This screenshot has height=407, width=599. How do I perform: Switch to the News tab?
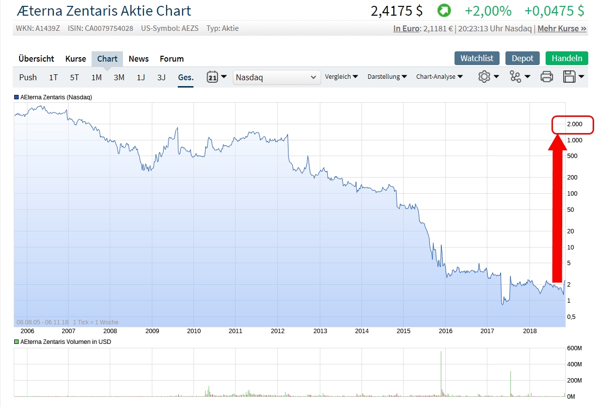tap(138, 58)
